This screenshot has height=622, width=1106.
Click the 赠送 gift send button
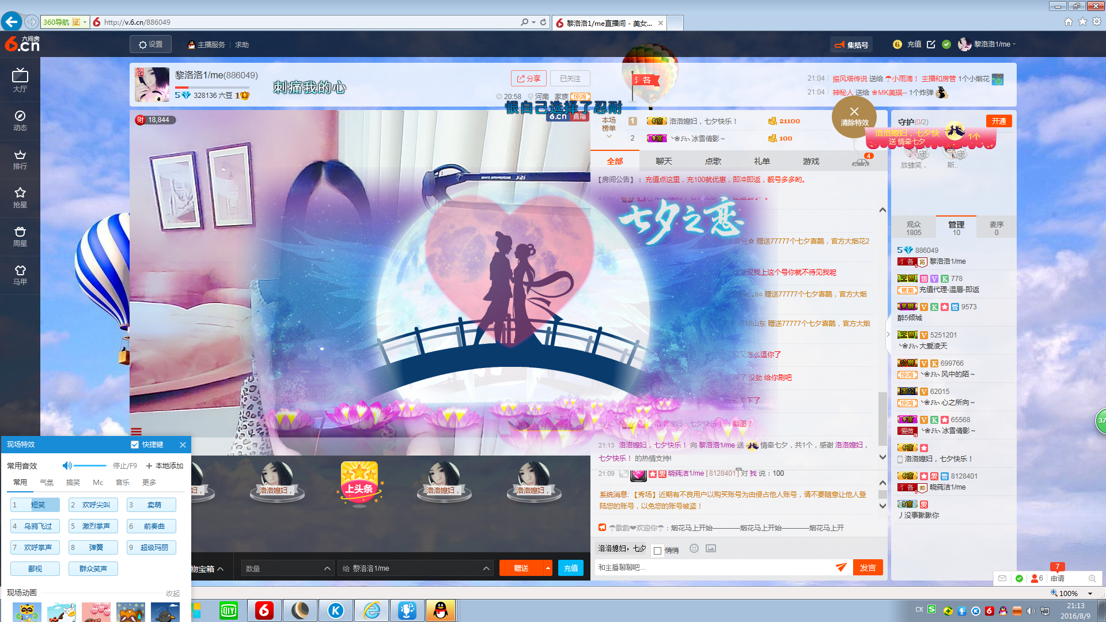pos(521,568)
